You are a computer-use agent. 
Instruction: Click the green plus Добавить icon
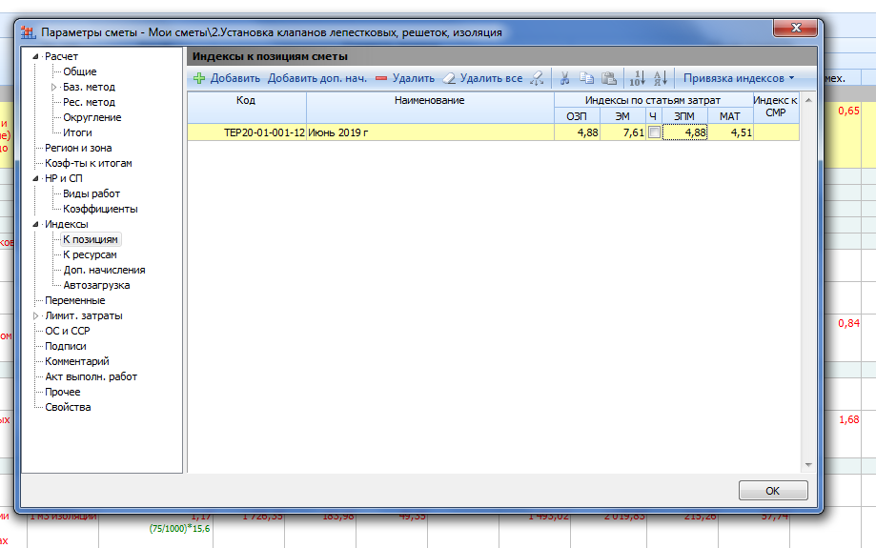click(199, 78)
